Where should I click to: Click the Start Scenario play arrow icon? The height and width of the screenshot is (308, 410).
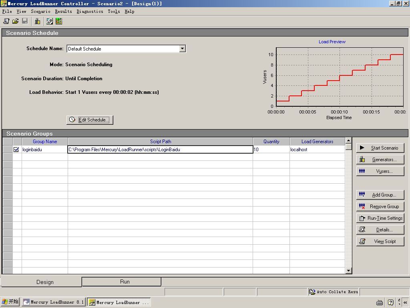click(362, 148)
